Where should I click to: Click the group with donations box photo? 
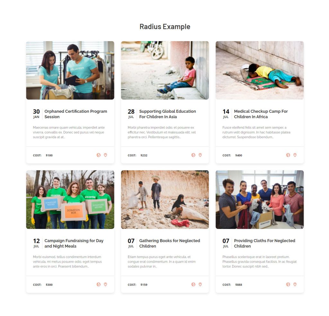(260, 200)
